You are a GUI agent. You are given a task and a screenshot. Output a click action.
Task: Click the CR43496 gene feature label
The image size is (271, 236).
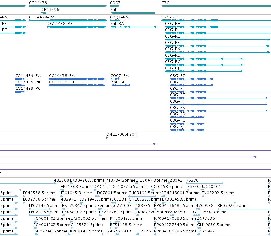tap(50, 9)
